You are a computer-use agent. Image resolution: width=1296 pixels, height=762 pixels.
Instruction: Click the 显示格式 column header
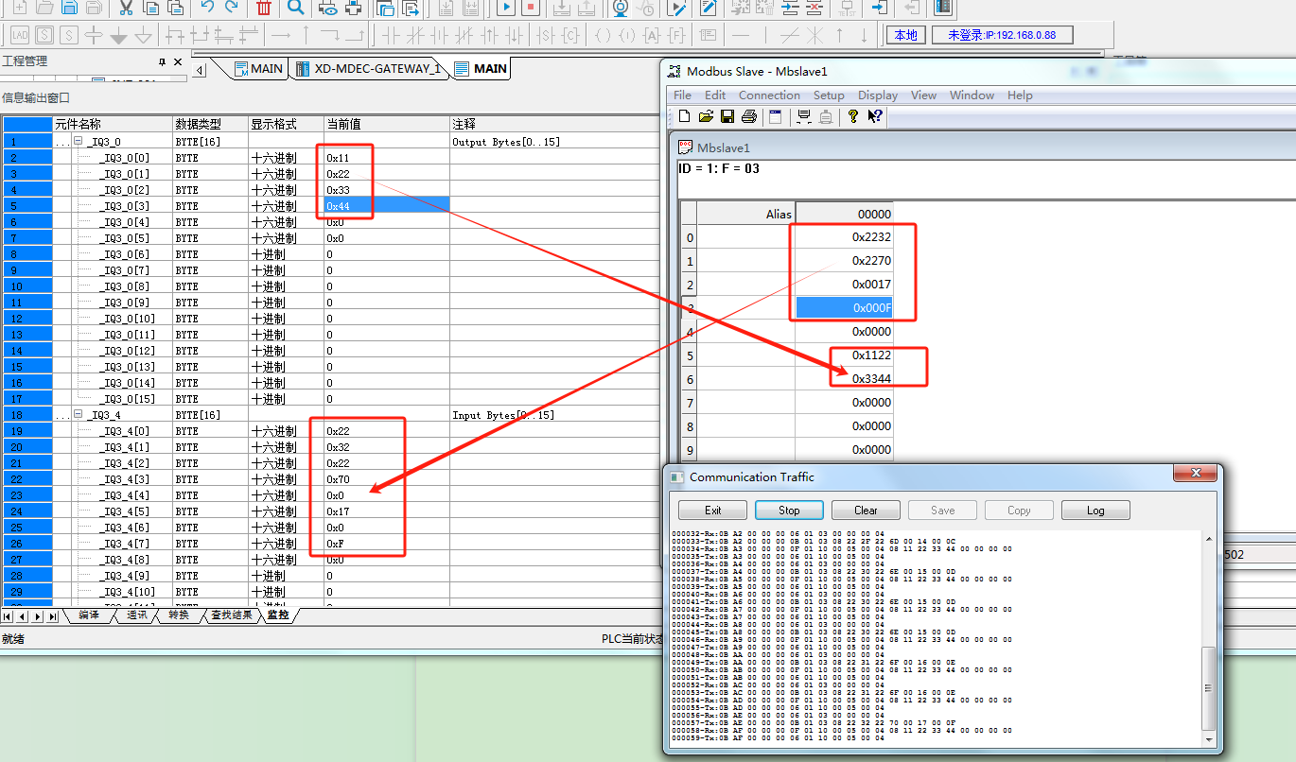pos(286,124)
